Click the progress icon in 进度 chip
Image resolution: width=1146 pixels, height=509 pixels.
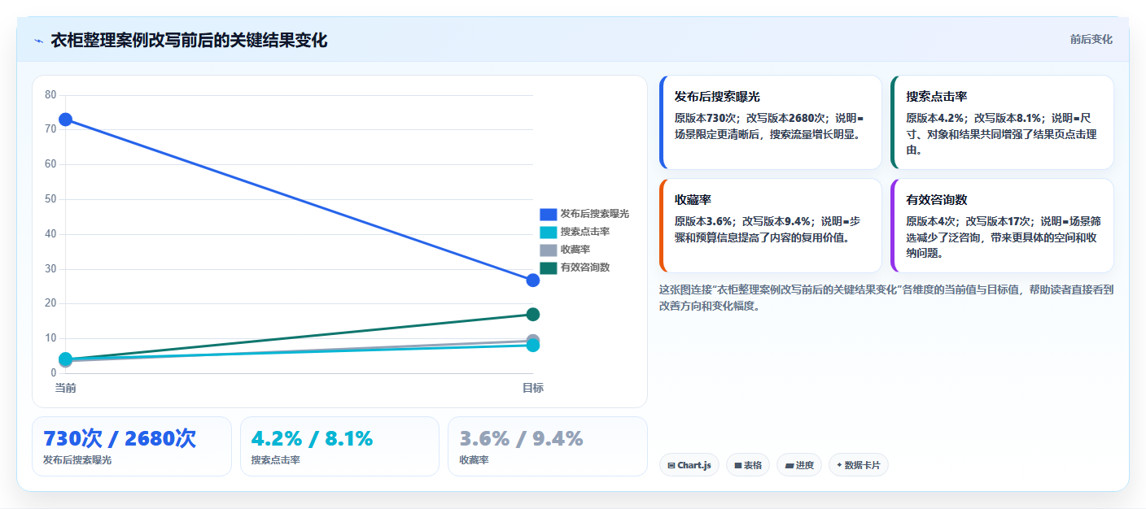pyautogui.click(x=789, y=466)
